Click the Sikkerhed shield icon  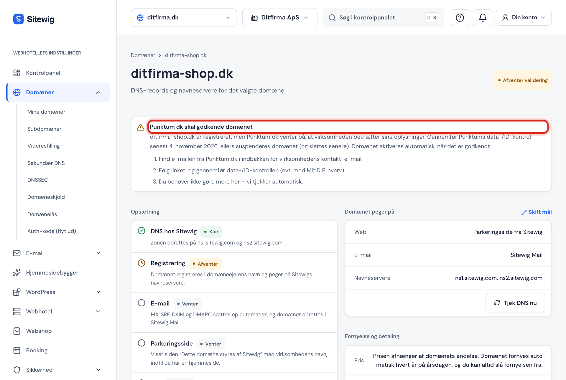click(17, 370)
